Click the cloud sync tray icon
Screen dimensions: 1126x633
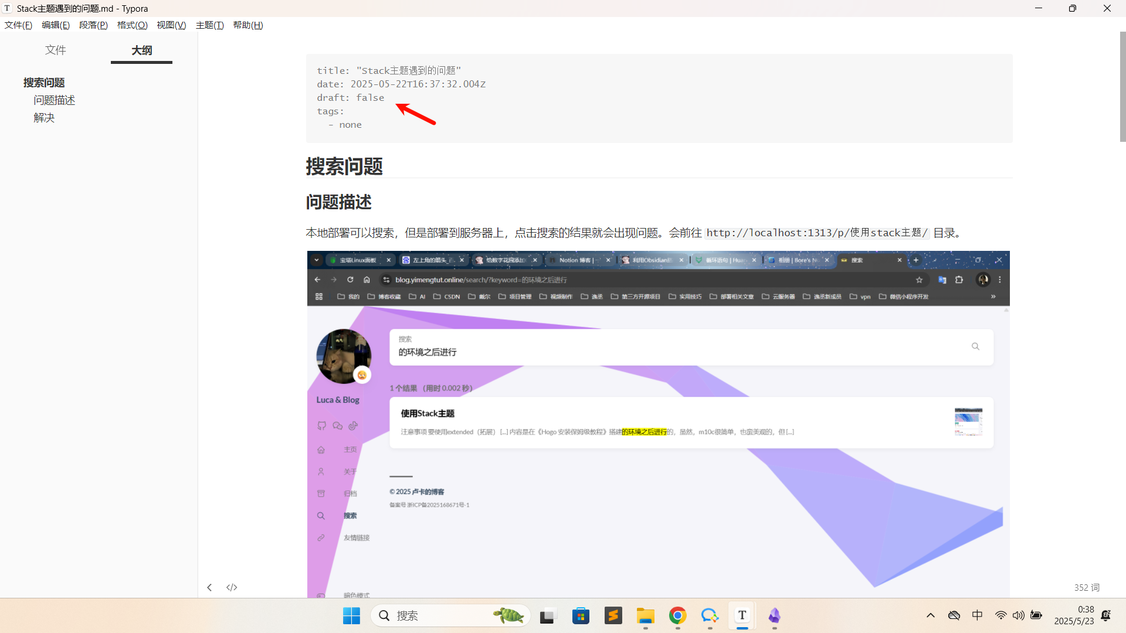[x=954, y=615]
